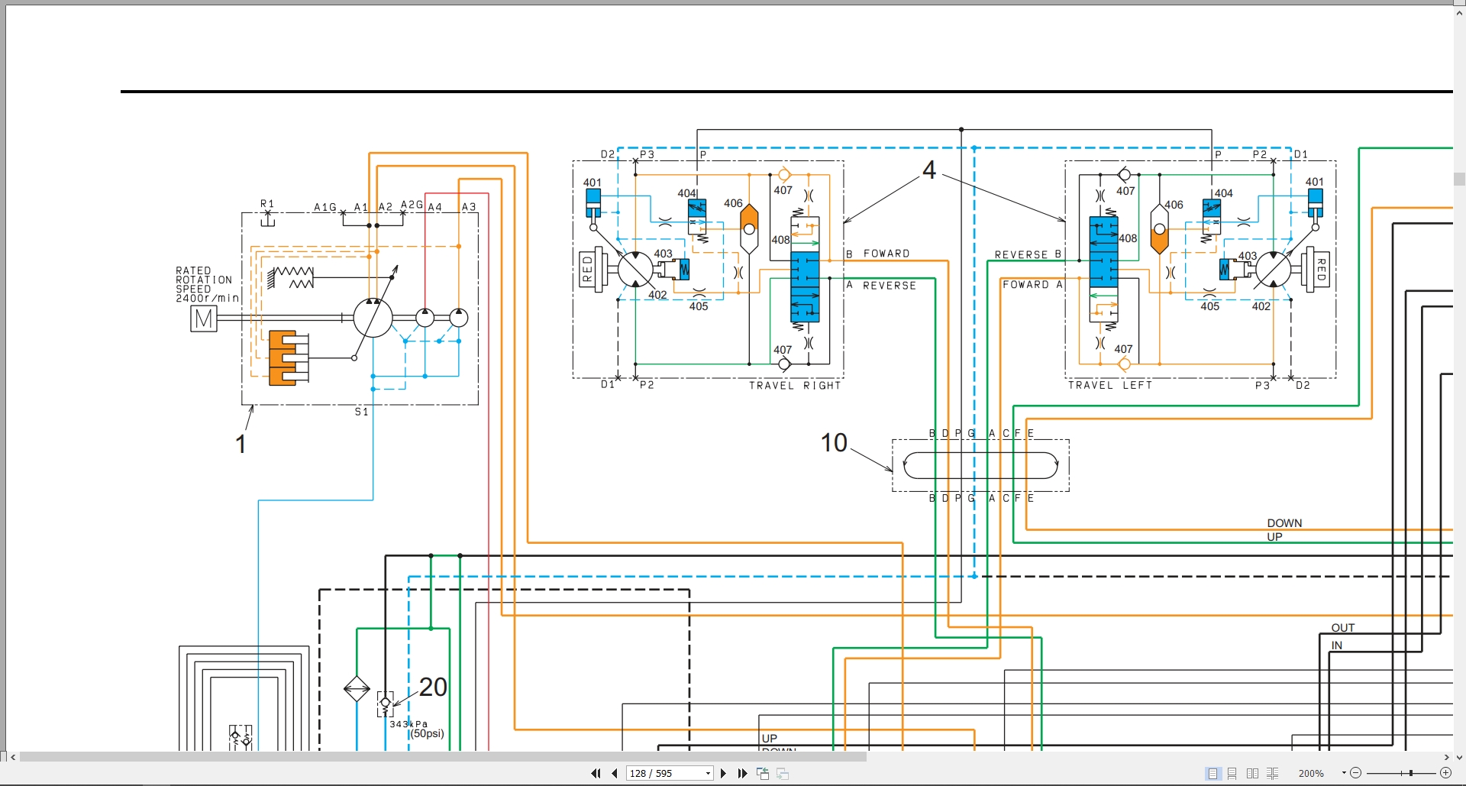Enable two-page facing view mode

coord(1252,774)
